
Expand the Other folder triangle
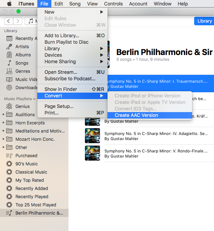click(3, 147)
